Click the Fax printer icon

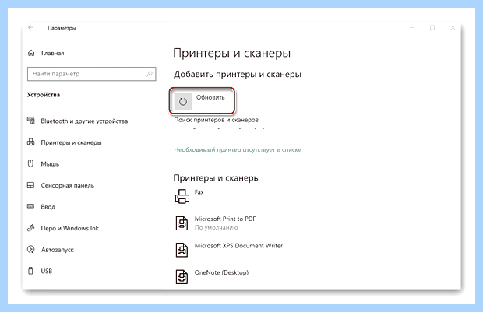pyautogui.click(x=182, y=196)
